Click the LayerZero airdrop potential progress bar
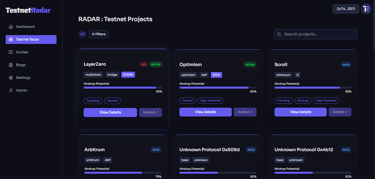 [123, 88]
